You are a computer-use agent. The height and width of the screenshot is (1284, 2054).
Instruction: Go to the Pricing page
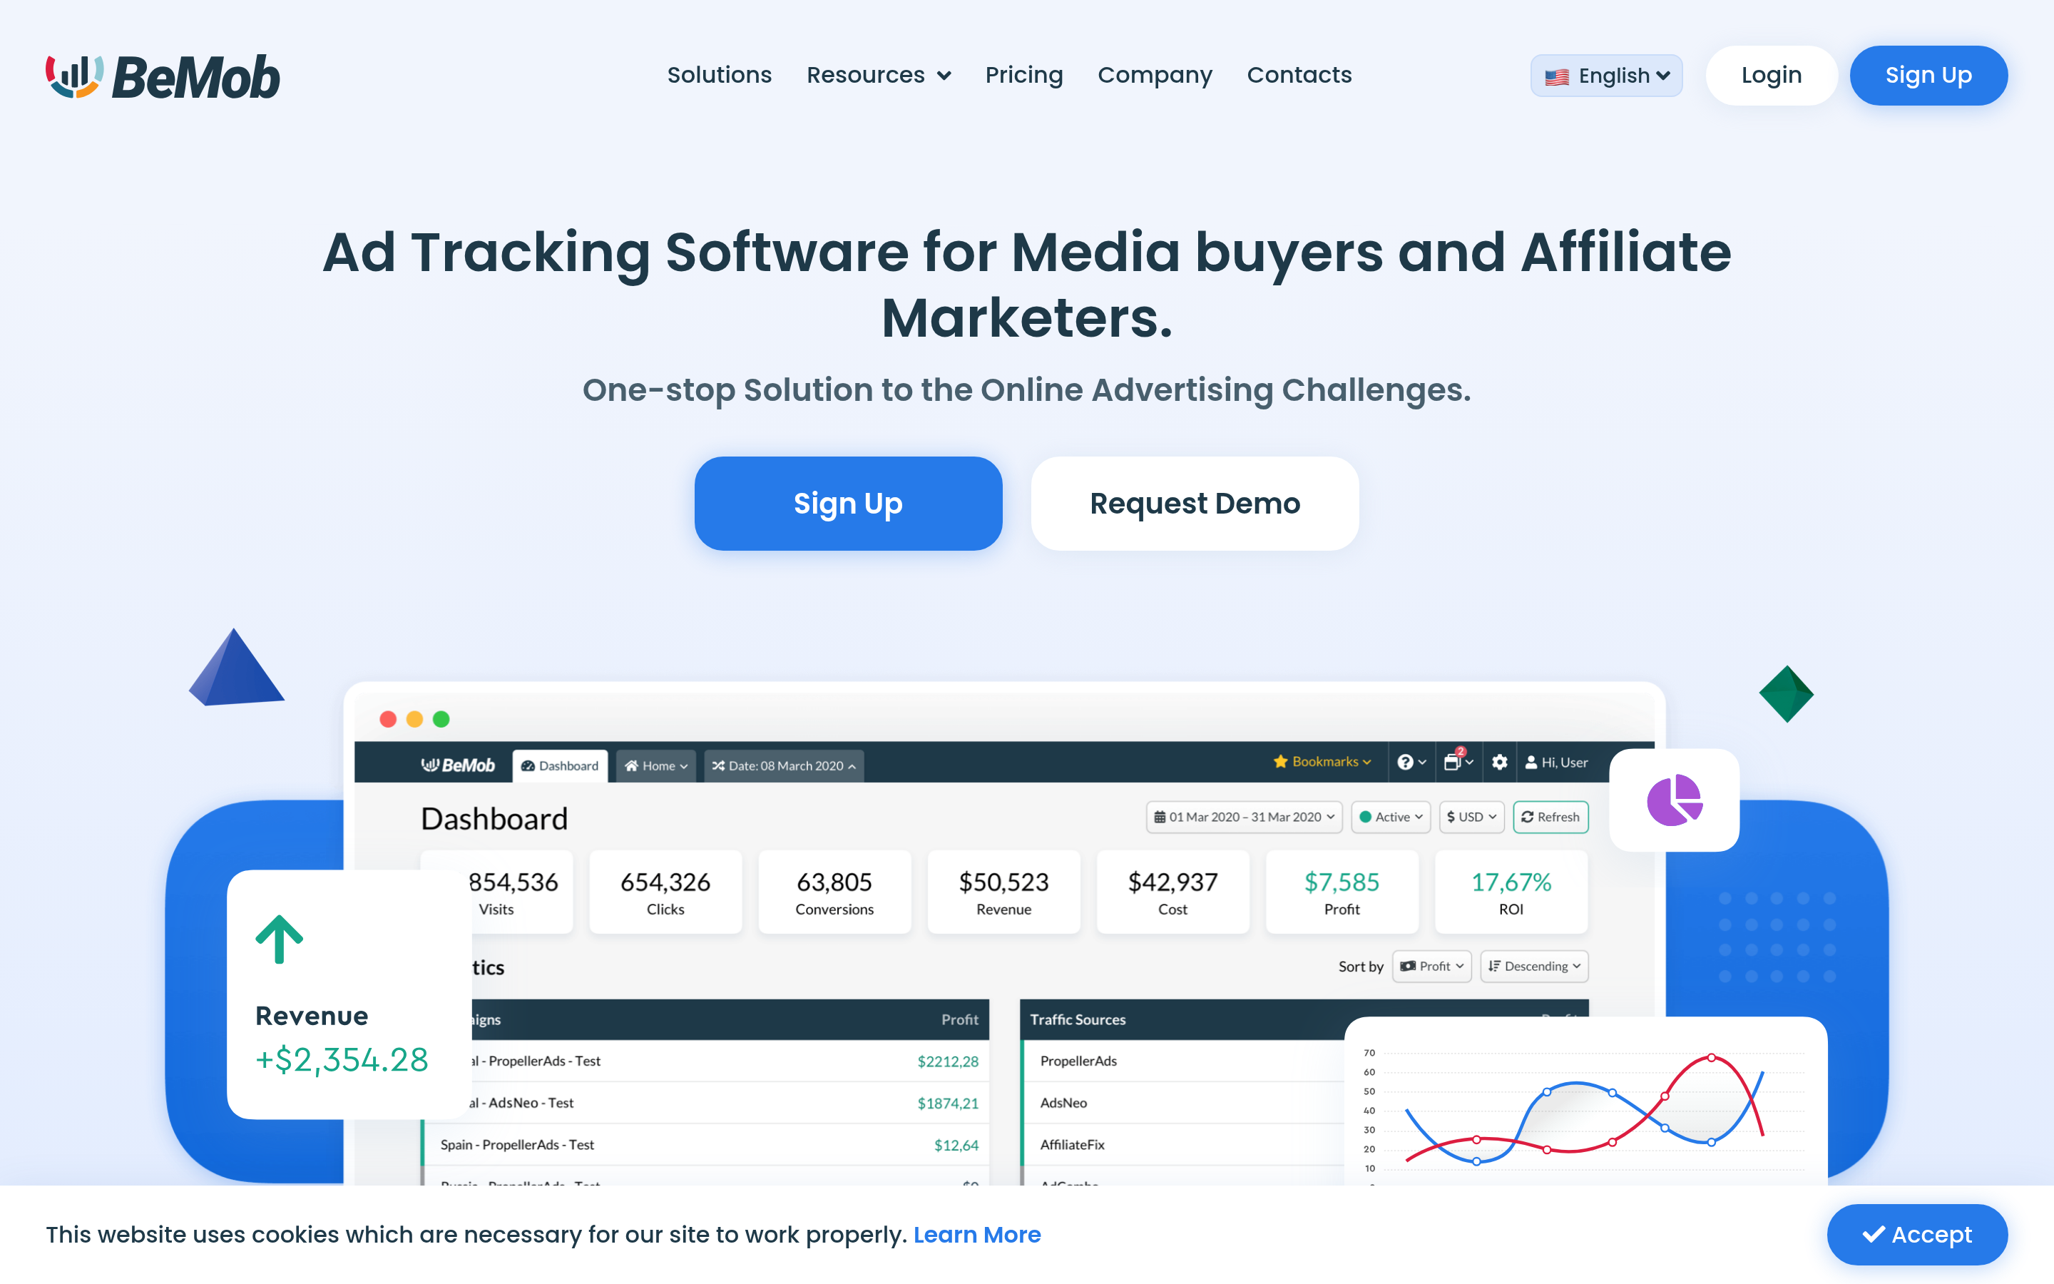tap(1023, 75)
